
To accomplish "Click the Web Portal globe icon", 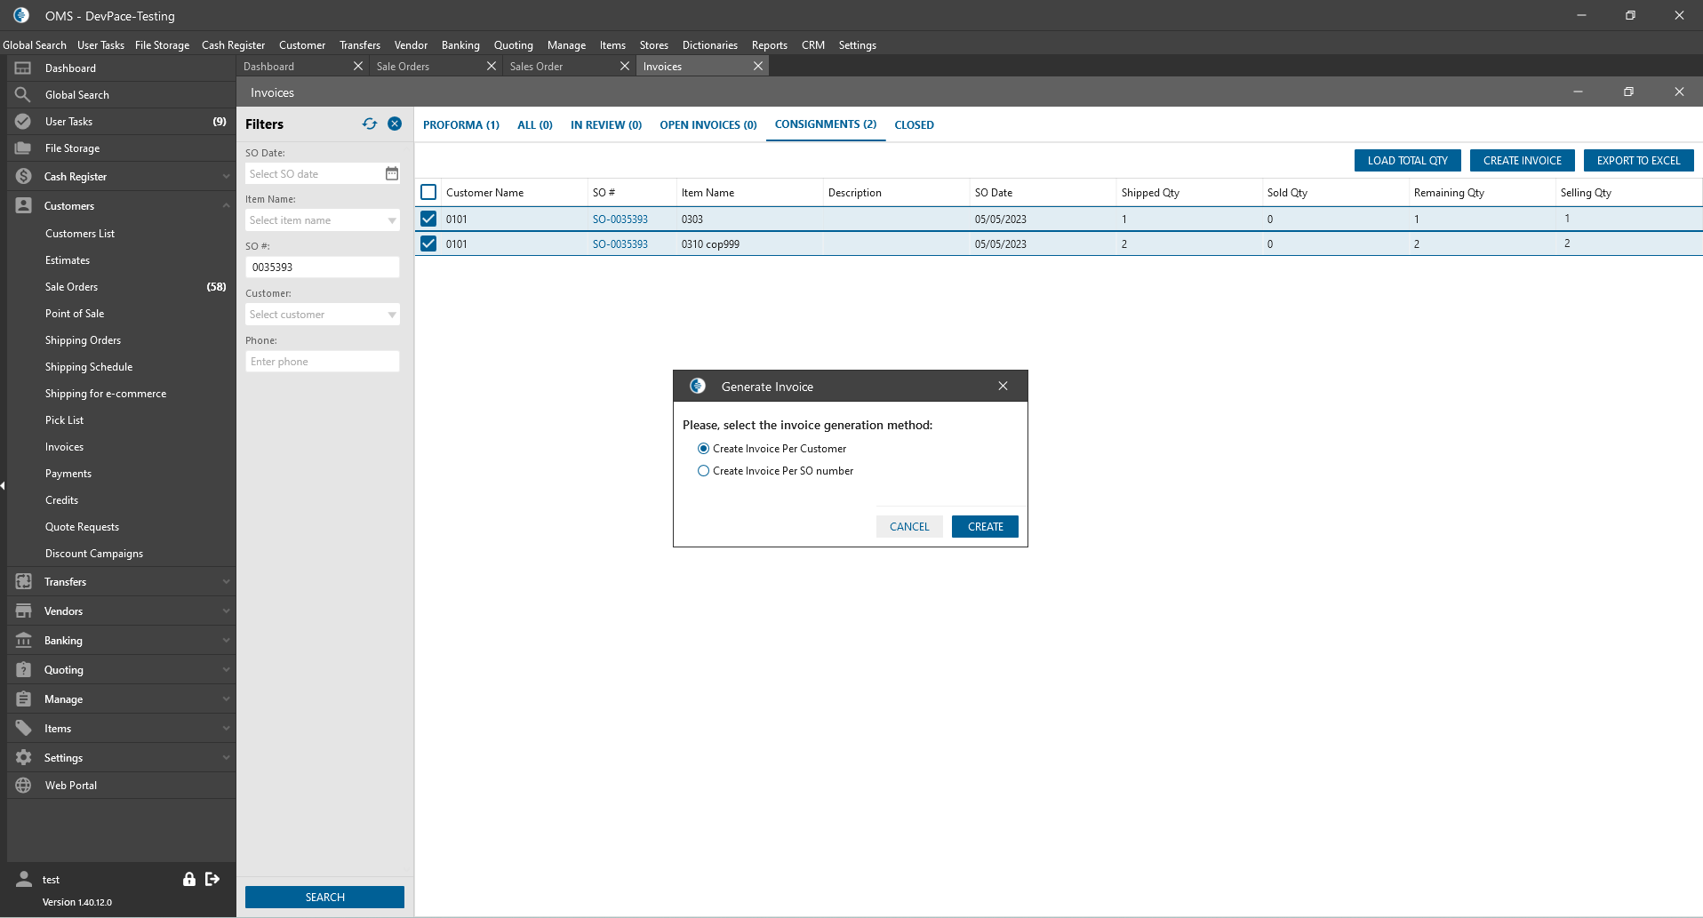I will point(23,786).
